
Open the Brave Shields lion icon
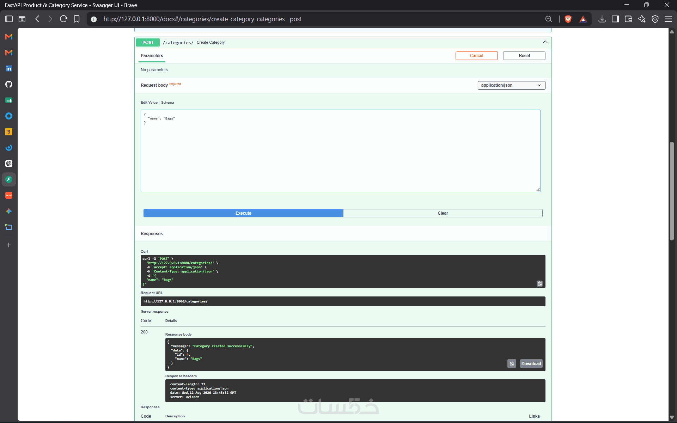click(x=568, y=19)
